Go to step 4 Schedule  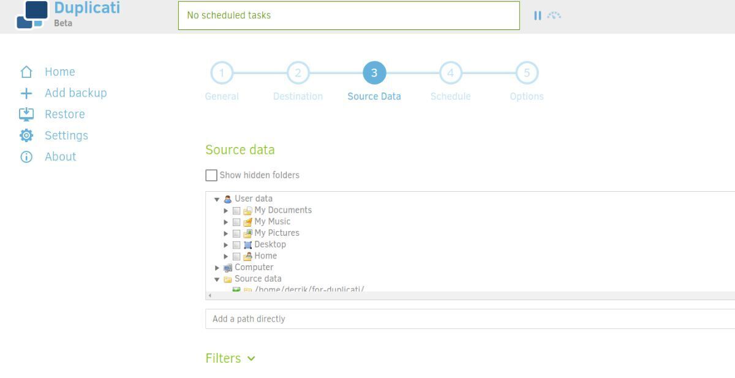(x=450, y=74)
